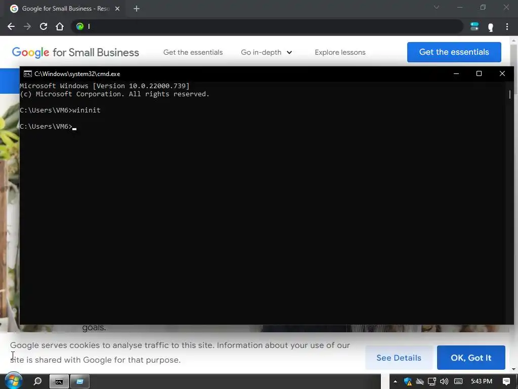Minimize the cmd.exe window
Screen dimensions: 518x389
[456, 73]
